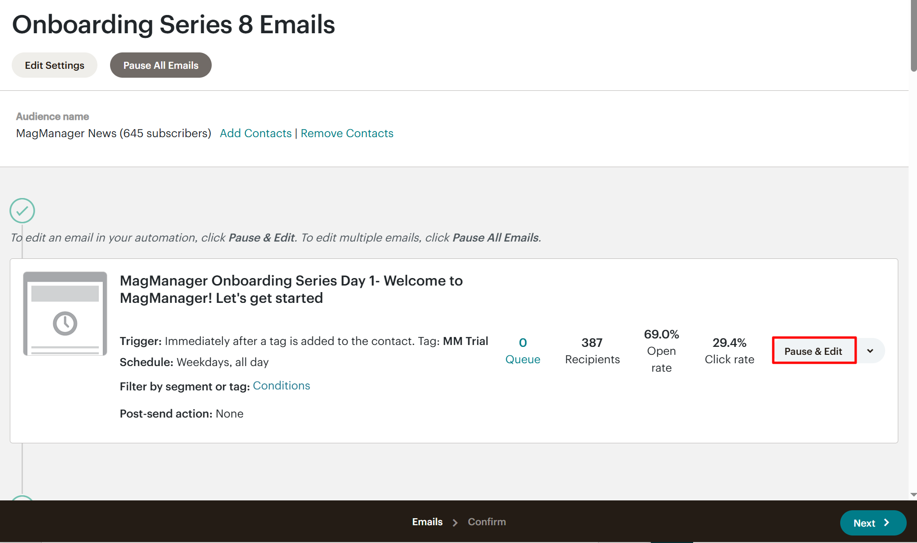Click the vertical scrollbar thumb
The height and width of the screenshot is (543, 917).
tap(913, 37)
